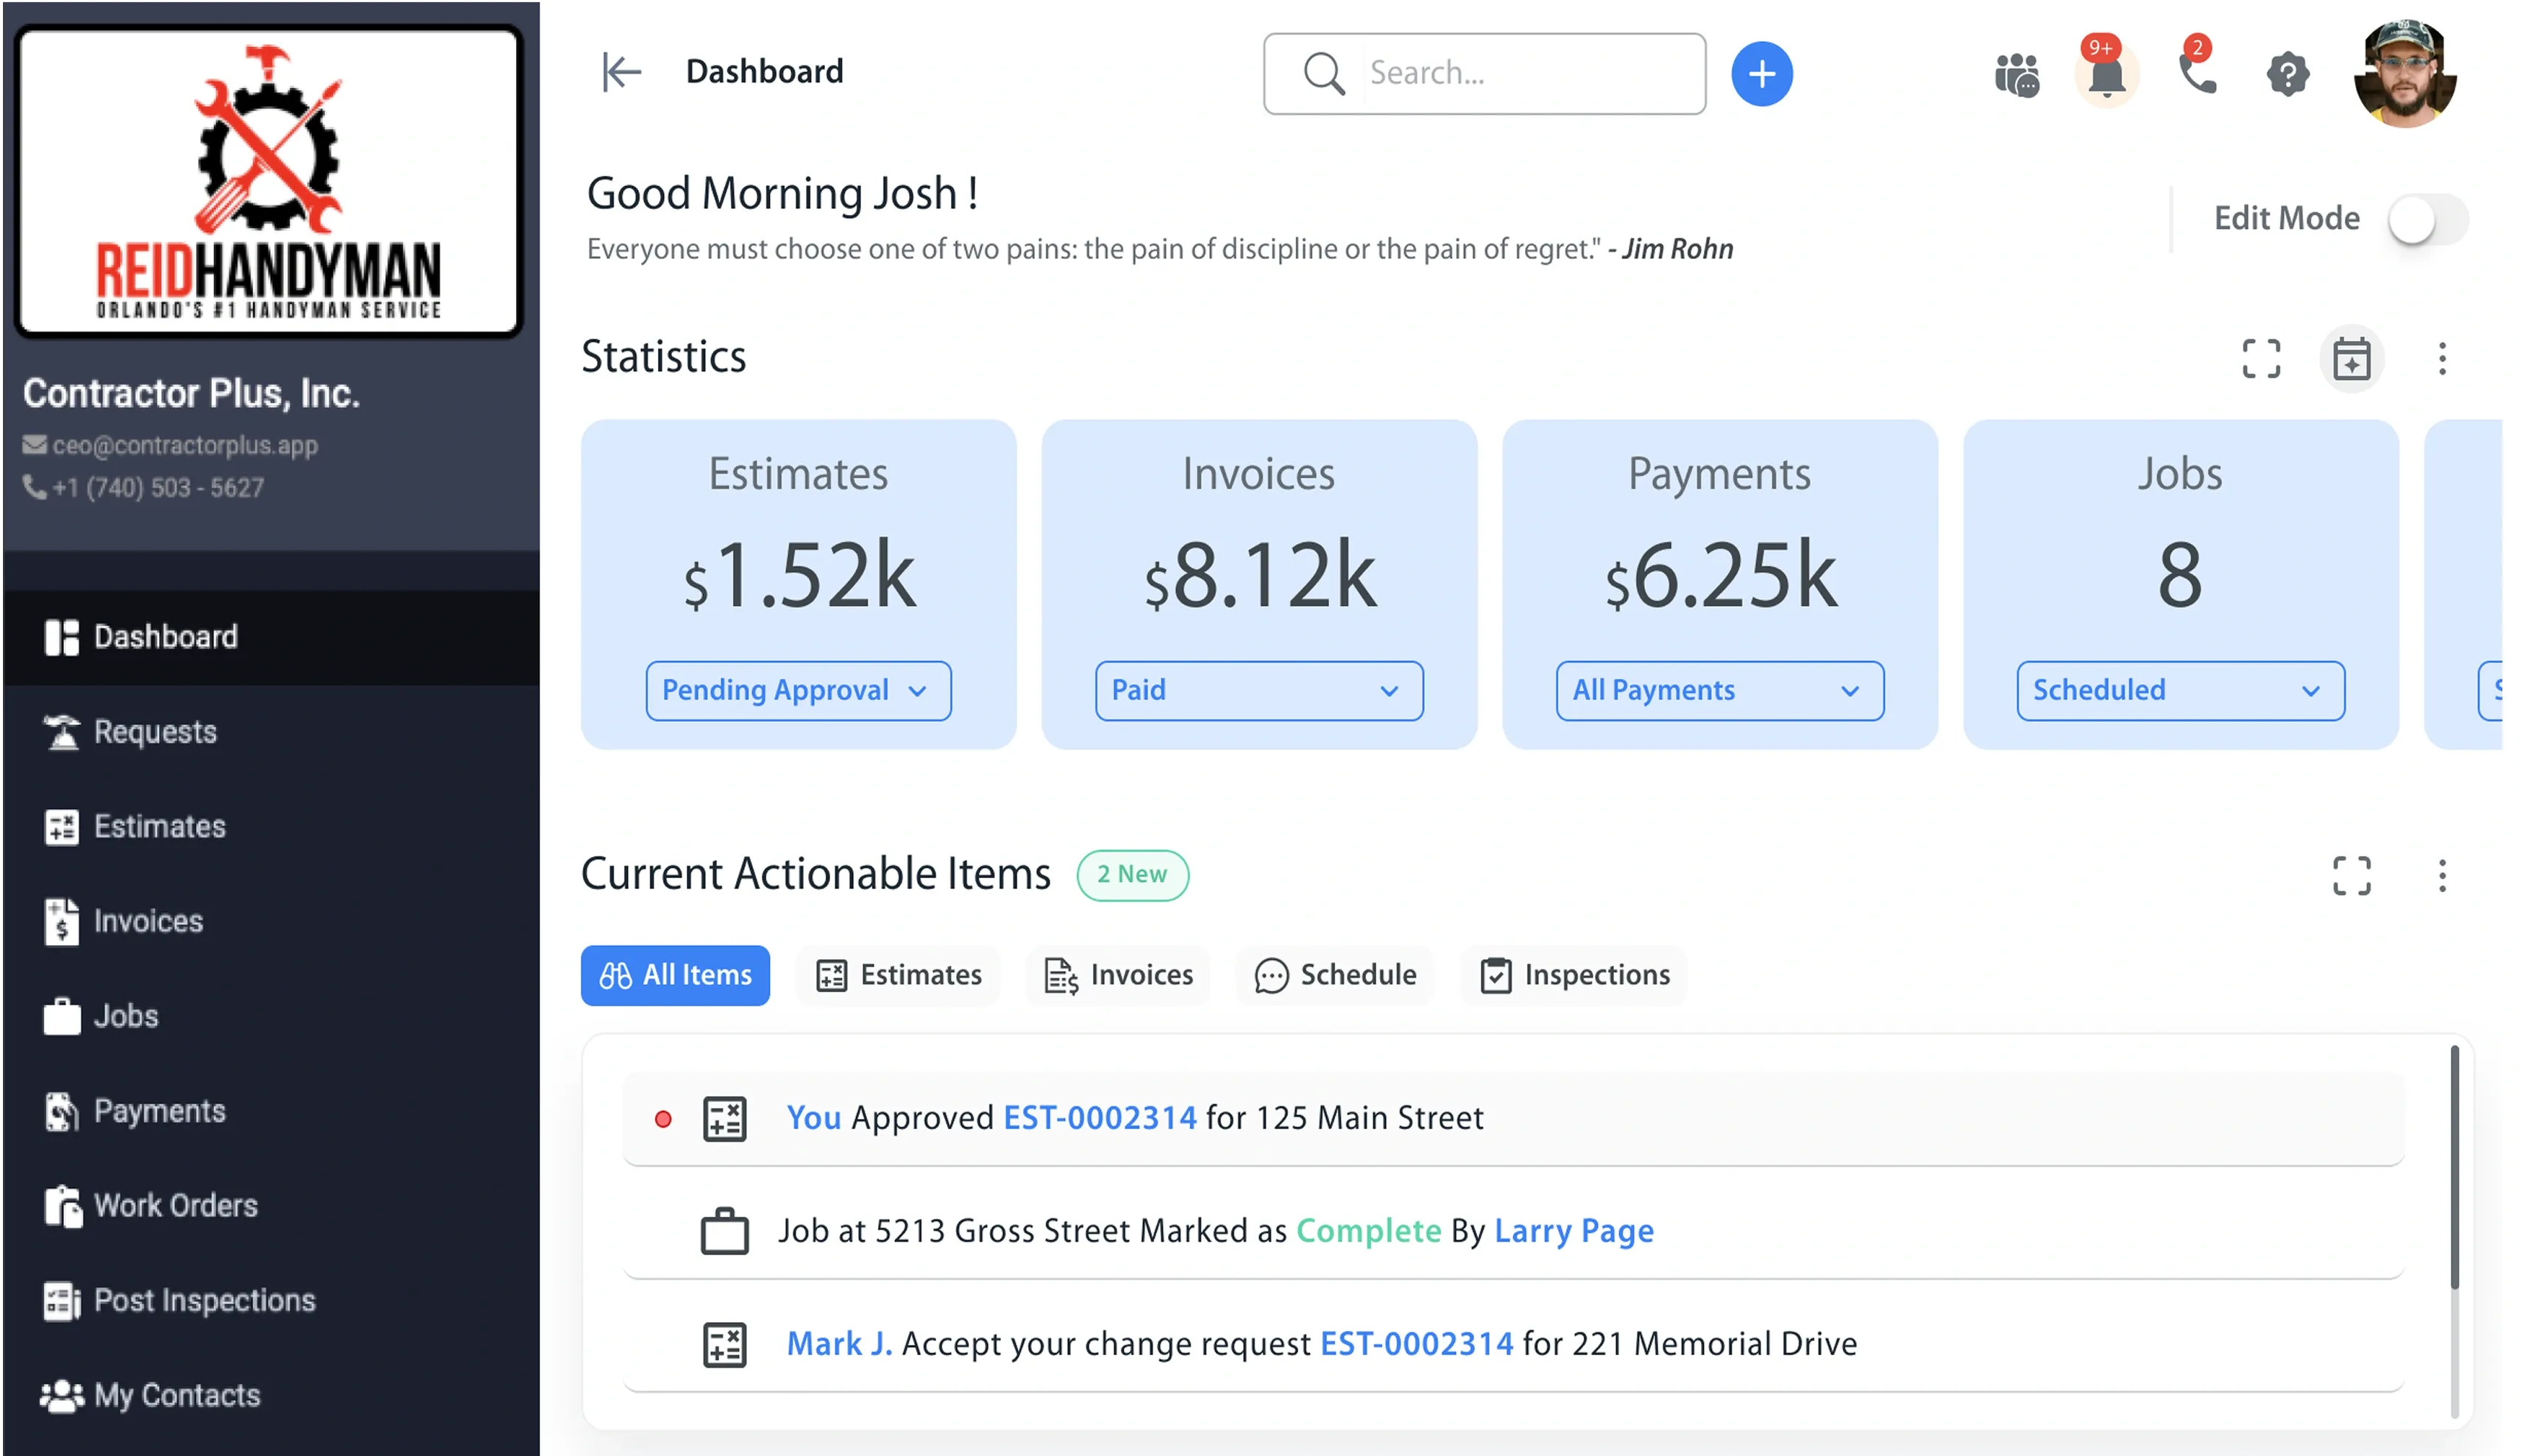
Task: Open the Scheduled jobs dropdown
Action: 2180,691
